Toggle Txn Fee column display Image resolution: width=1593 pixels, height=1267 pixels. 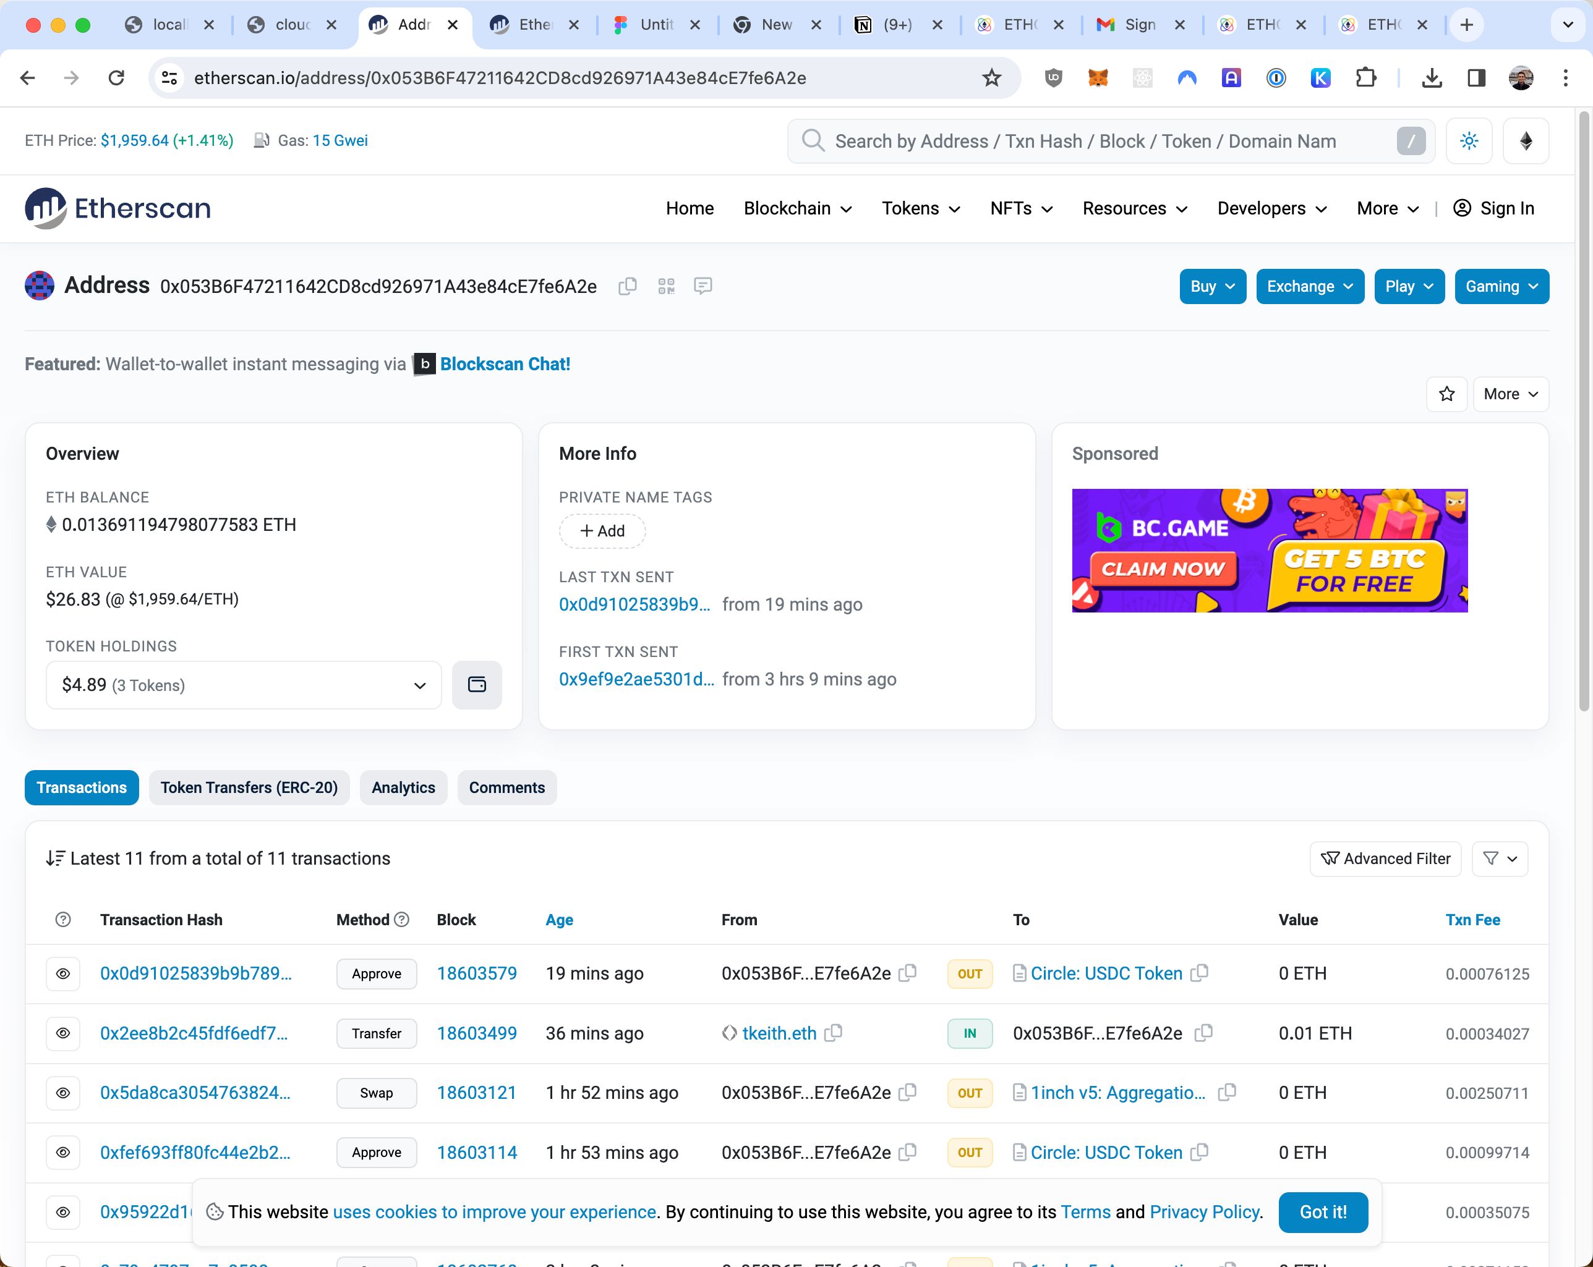click(x=1472, y=919)
